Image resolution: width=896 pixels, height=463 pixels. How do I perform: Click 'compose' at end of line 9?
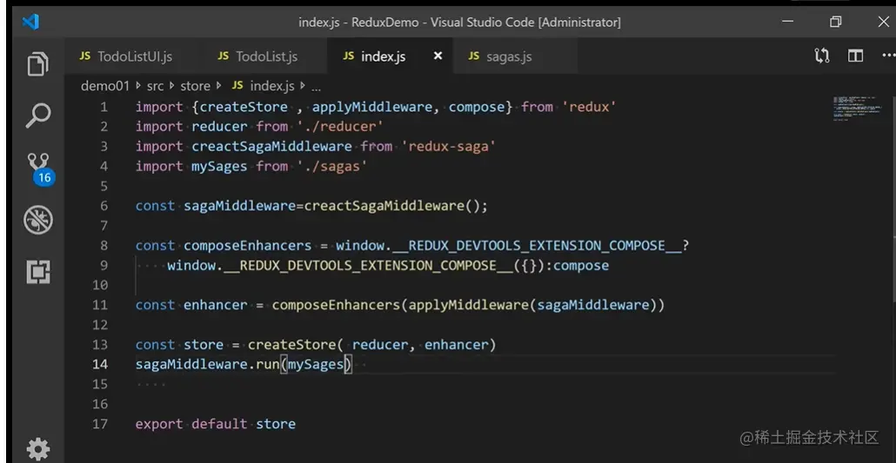581,265
